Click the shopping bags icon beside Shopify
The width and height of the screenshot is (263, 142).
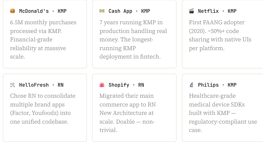click(102, 85)
